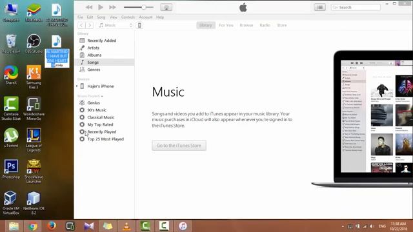Open VLC media player from the taskbar
Screen dimensions: 413x232
[126, 226]
